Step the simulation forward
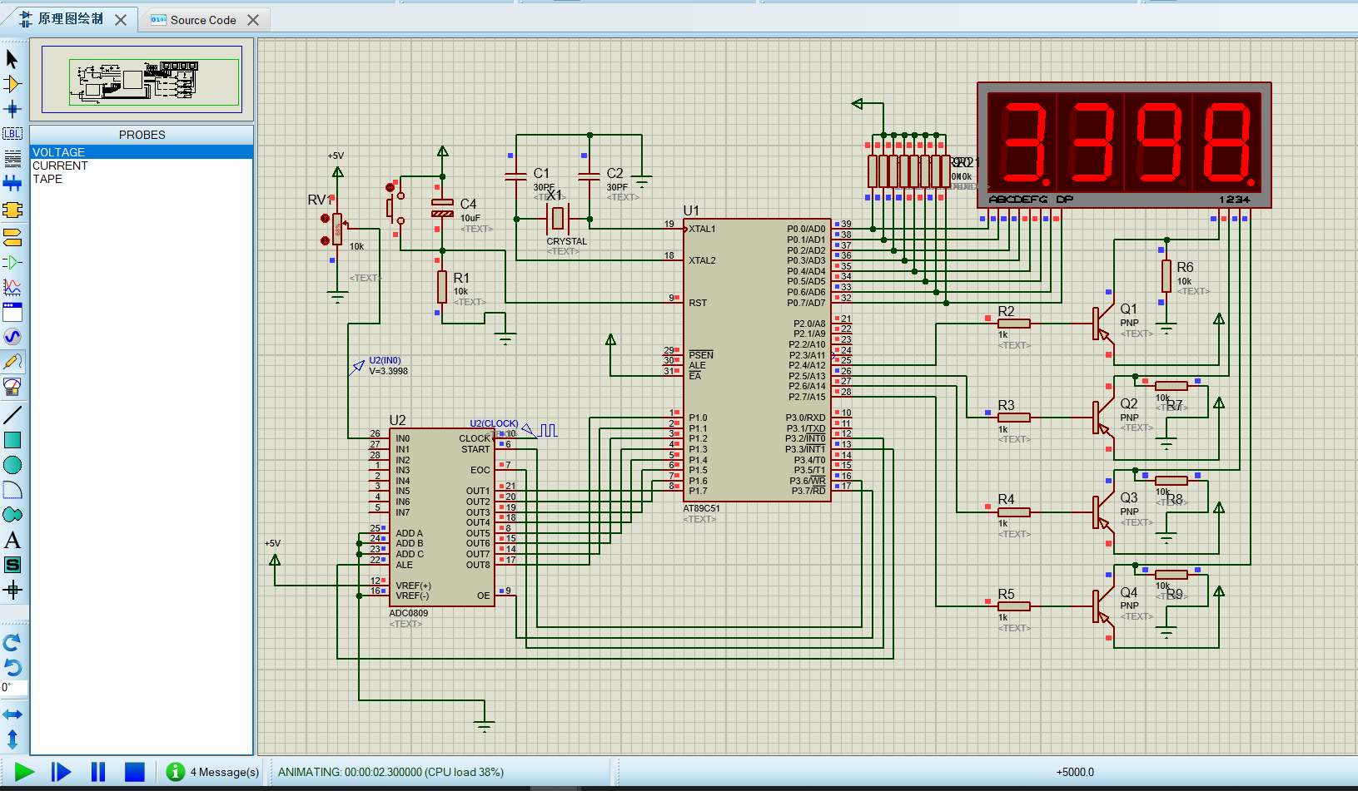Image resolution: width=1358 pixels, height=791 pixels. click(x=60, y=772)
